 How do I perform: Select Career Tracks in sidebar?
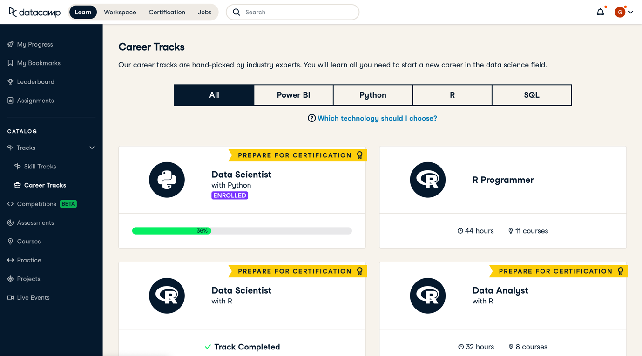coord(45,185)
